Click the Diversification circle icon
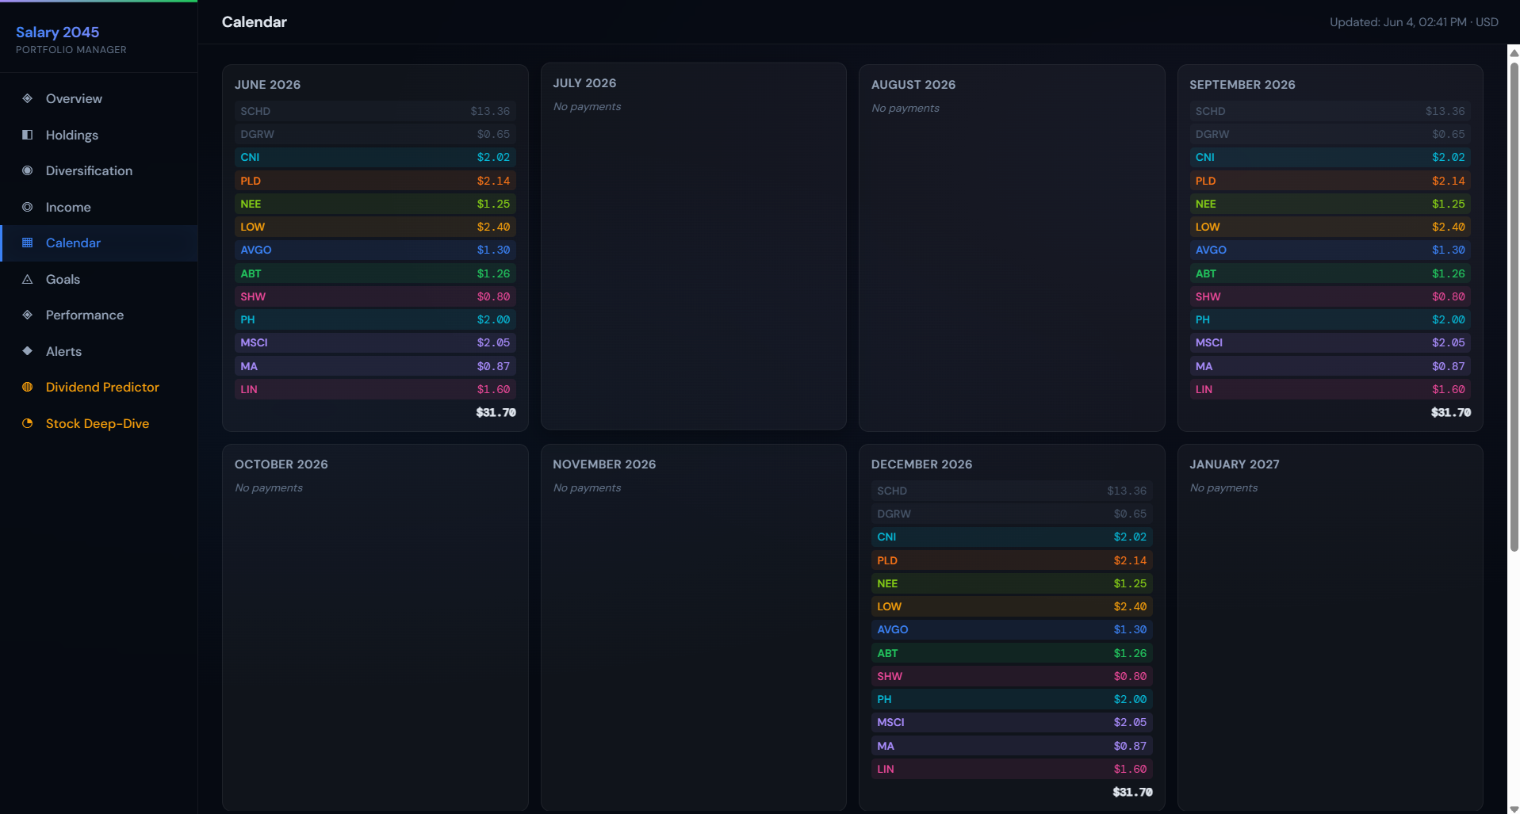This screenshot has width=1520, height=814. pos(28,170)
